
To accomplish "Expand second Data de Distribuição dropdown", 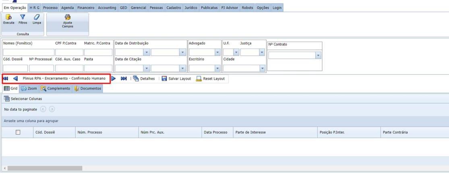I will (183, 53).
